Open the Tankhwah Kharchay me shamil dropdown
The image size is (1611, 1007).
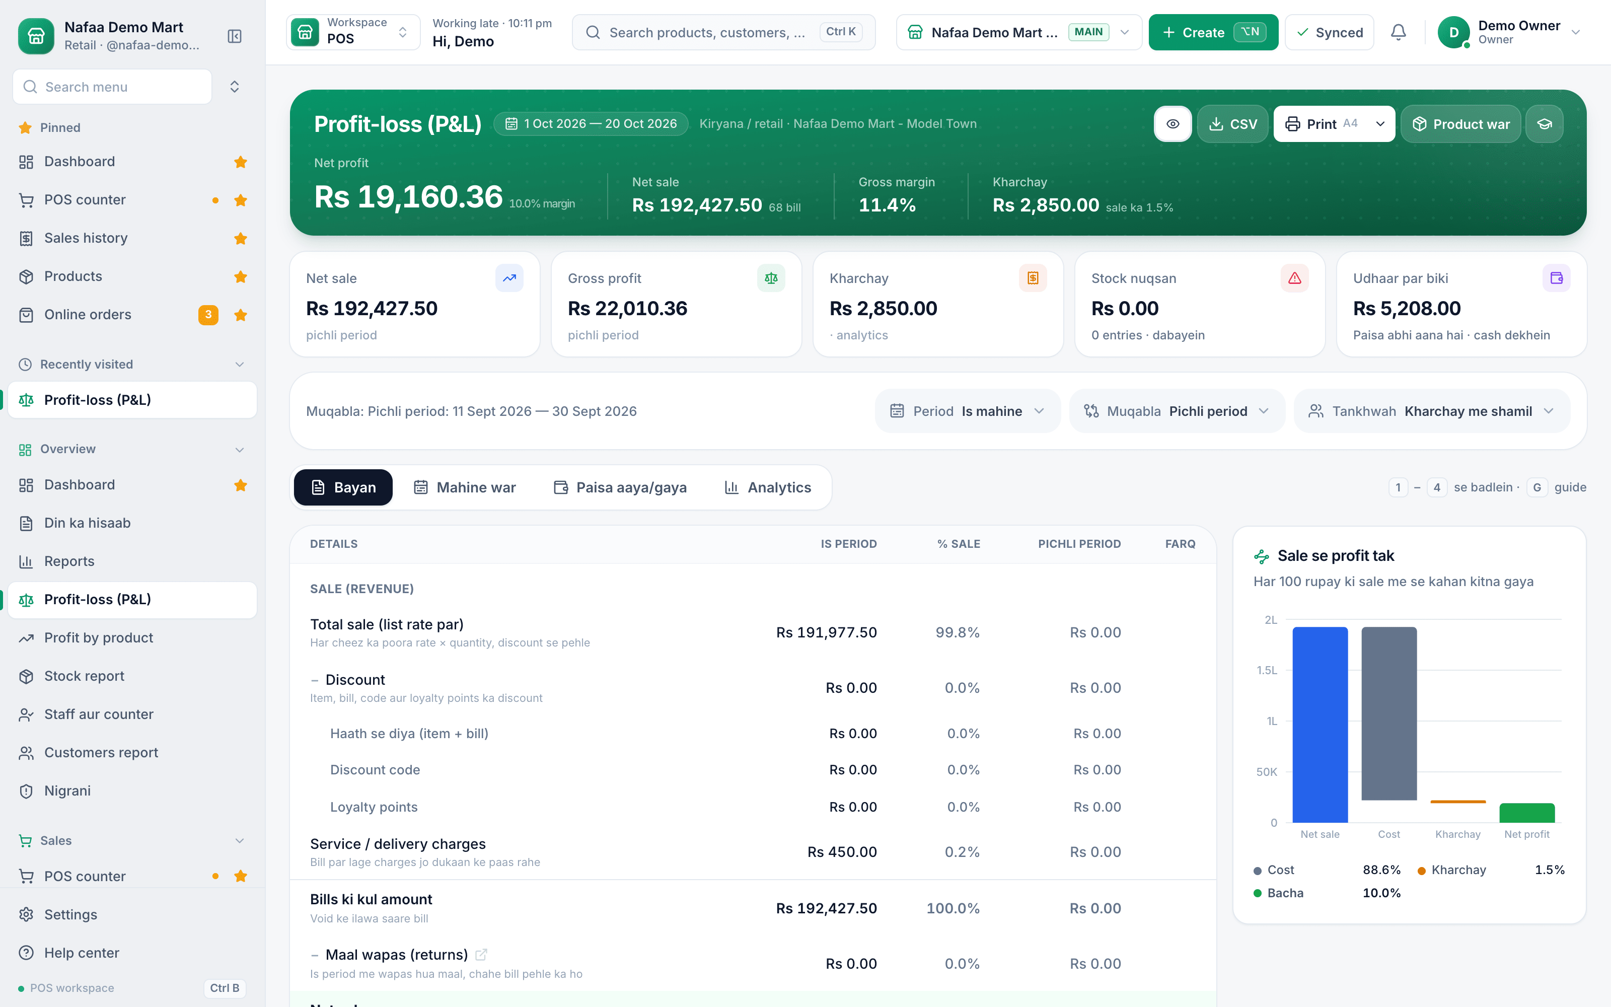pos(1432,411)
